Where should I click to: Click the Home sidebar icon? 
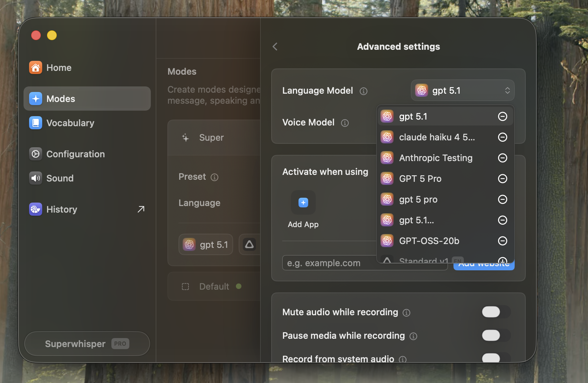pyautogui.click(x=36, y=67)
